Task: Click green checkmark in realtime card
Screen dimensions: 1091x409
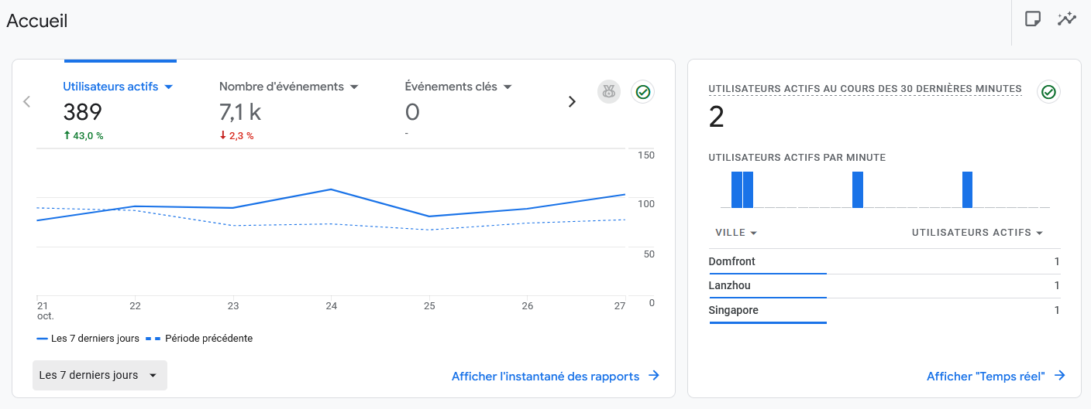Action: click(1048, 92)
